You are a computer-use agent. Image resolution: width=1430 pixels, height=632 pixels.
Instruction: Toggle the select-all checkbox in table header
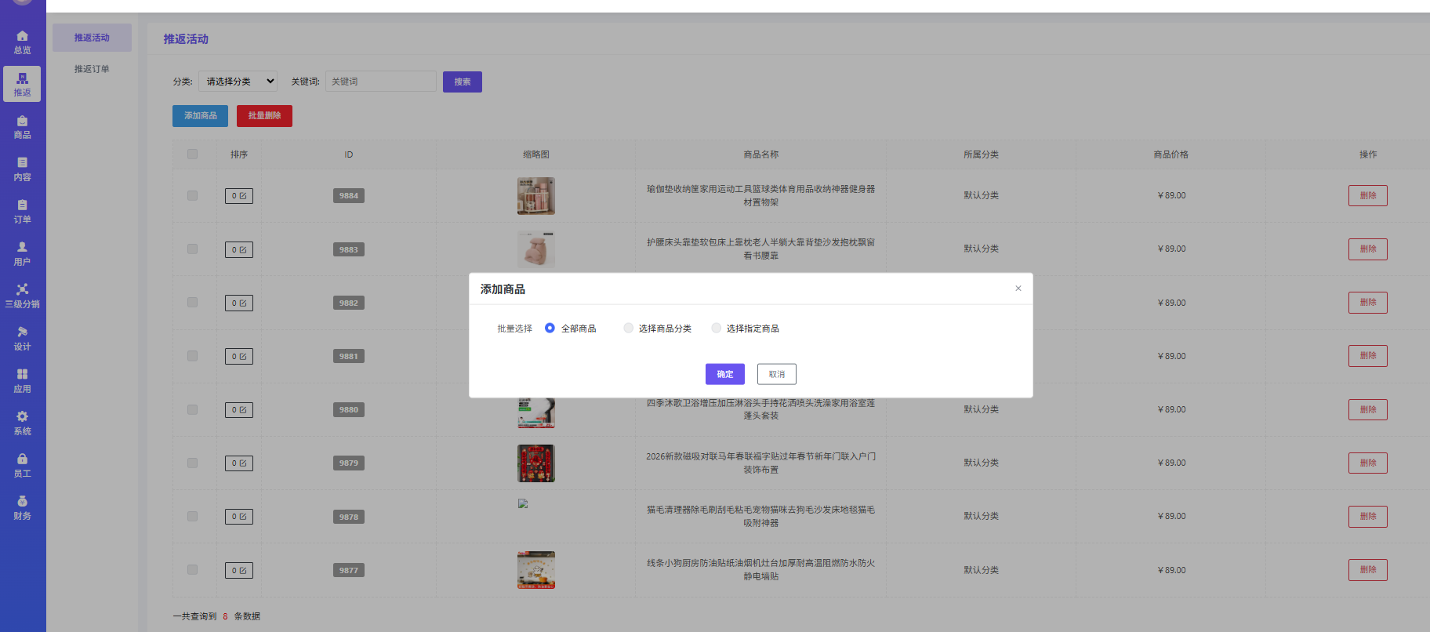click(192, 154)
